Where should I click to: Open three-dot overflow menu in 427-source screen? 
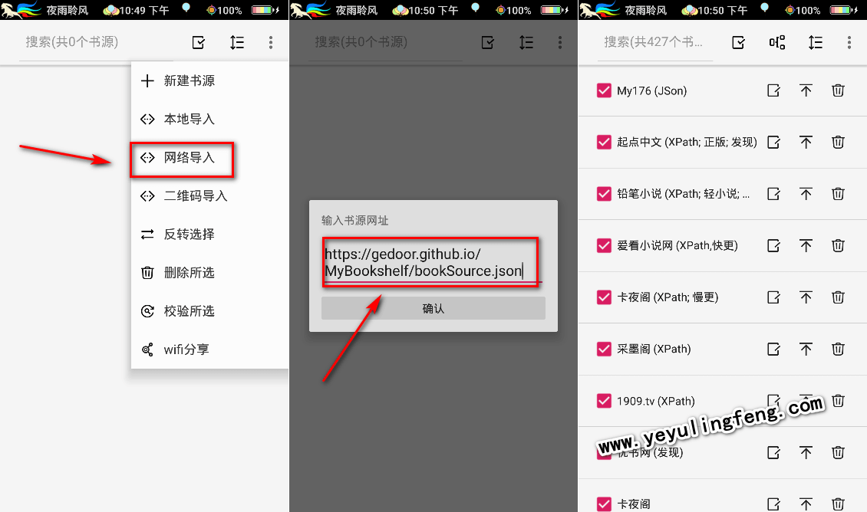849,42
